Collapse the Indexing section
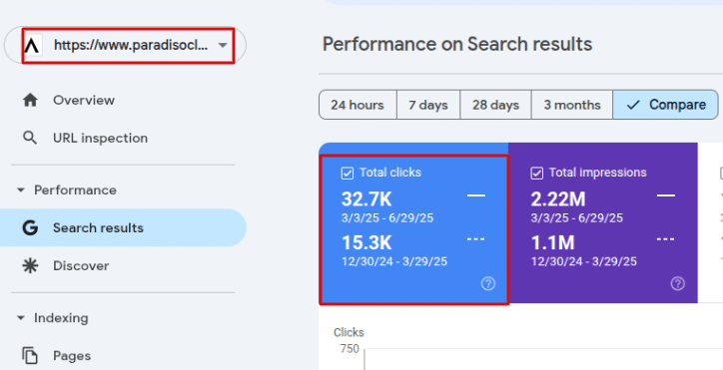Image resolution: width=723 pixels, height=370 pixels. (x=21, y=318)
